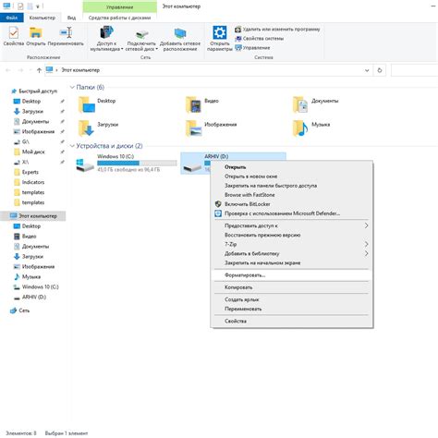Click the forward arrow navigation button
Screen dimensions: 438x438
[20, 70]
